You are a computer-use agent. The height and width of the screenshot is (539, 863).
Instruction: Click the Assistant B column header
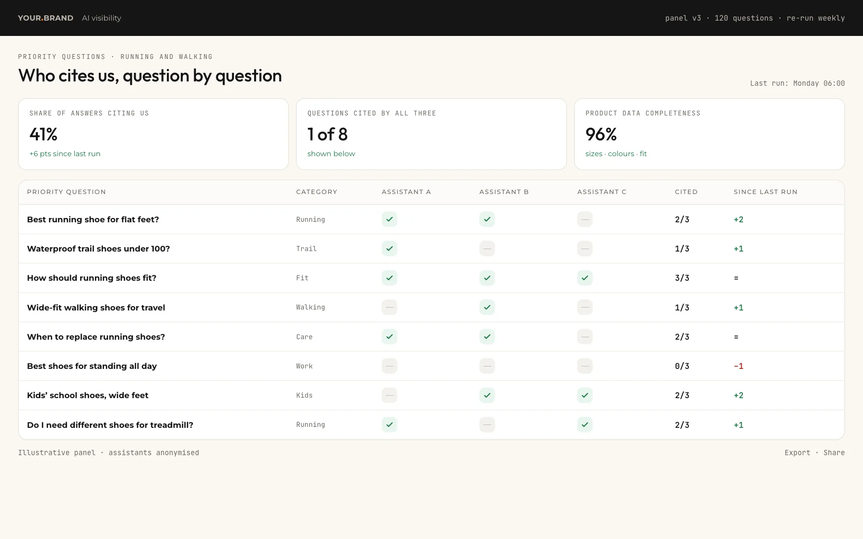click(504, 192)
